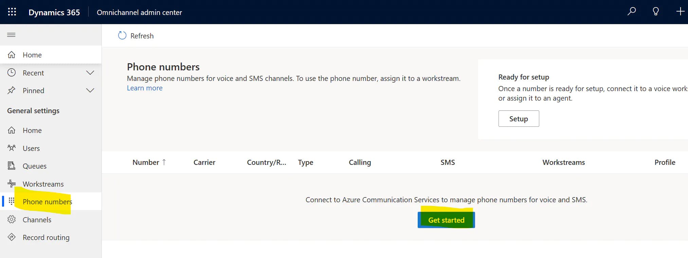Click the Phone numbers dialpad icon
This screenshot has width=688, height=258.
(12, 201)
